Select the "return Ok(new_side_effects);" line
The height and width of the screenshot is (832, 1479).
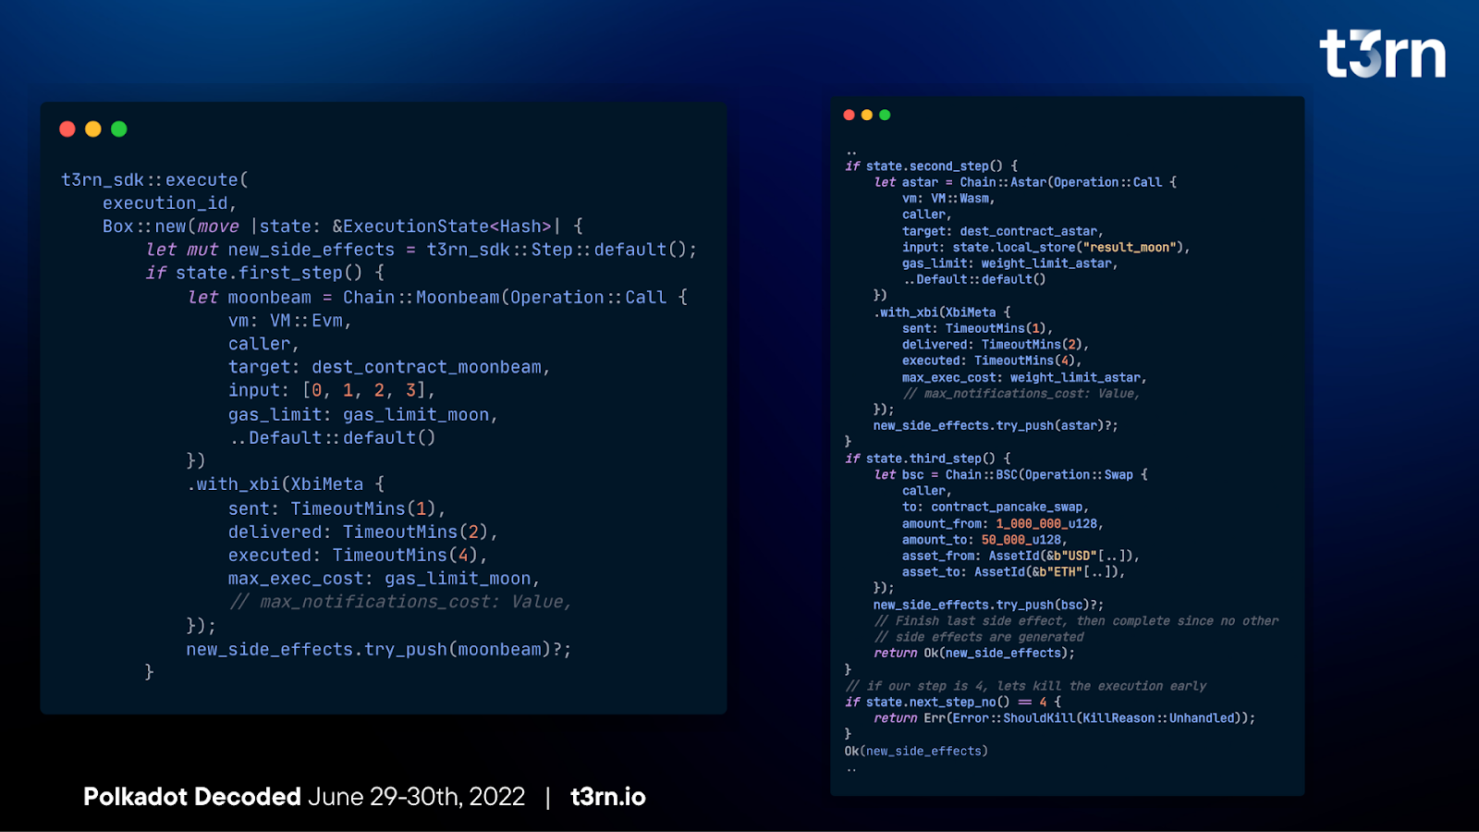974,654
